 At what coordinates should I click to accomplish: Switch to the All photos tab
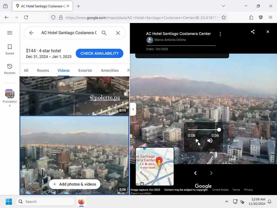click(x=26, y=70)
